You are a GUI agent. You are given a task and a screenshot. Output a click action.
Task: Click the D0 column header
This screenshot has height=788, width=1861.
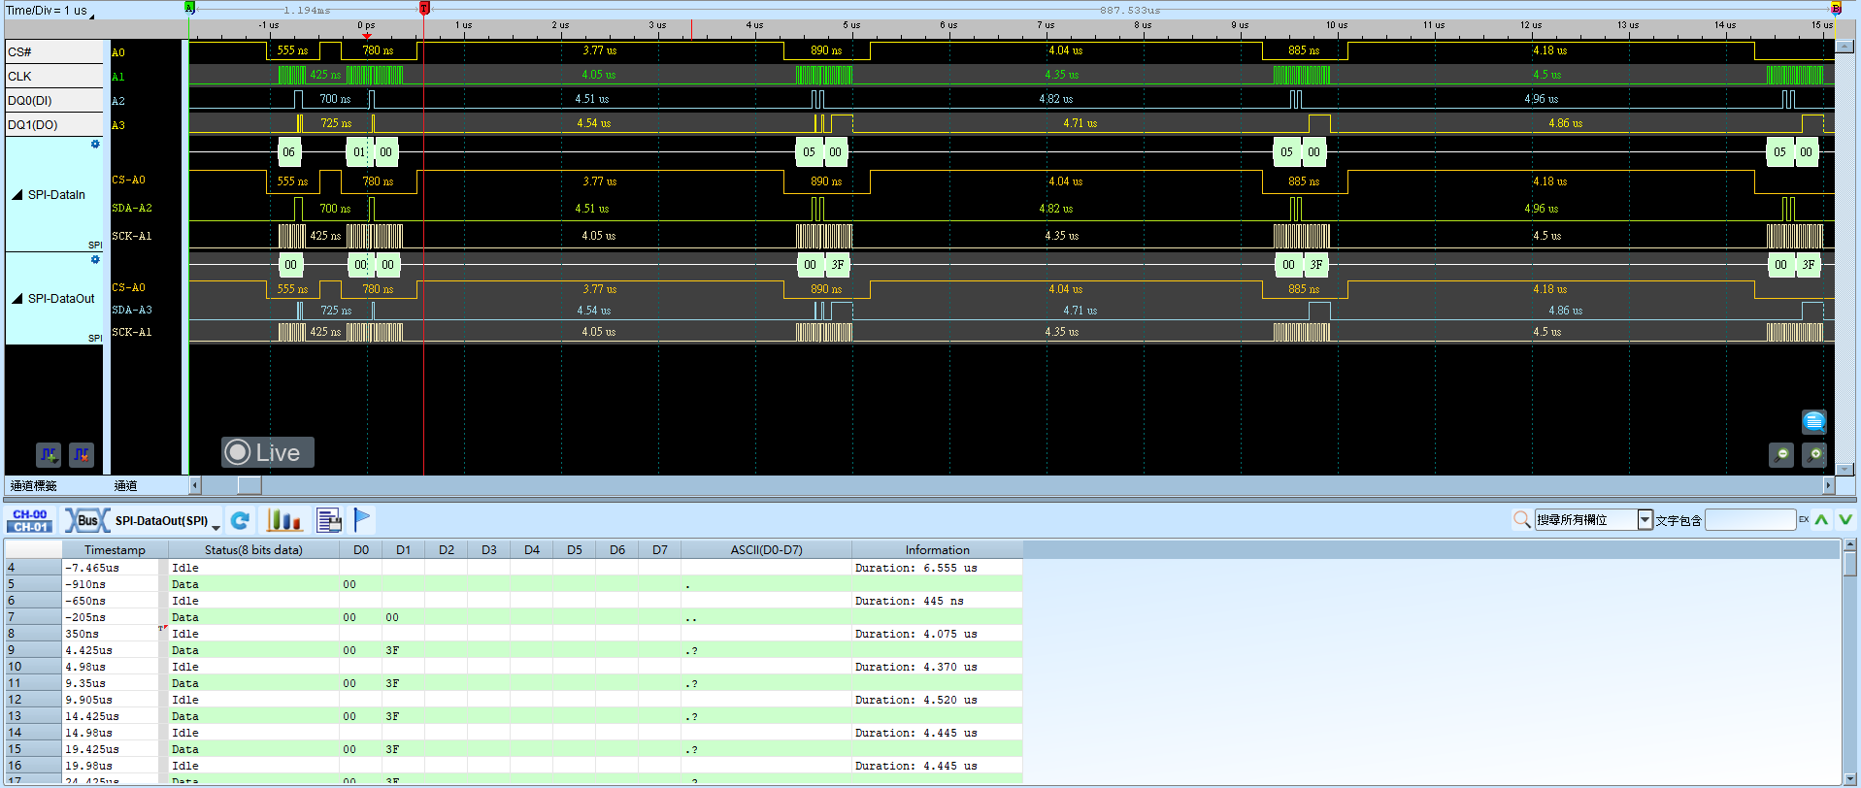361,550
